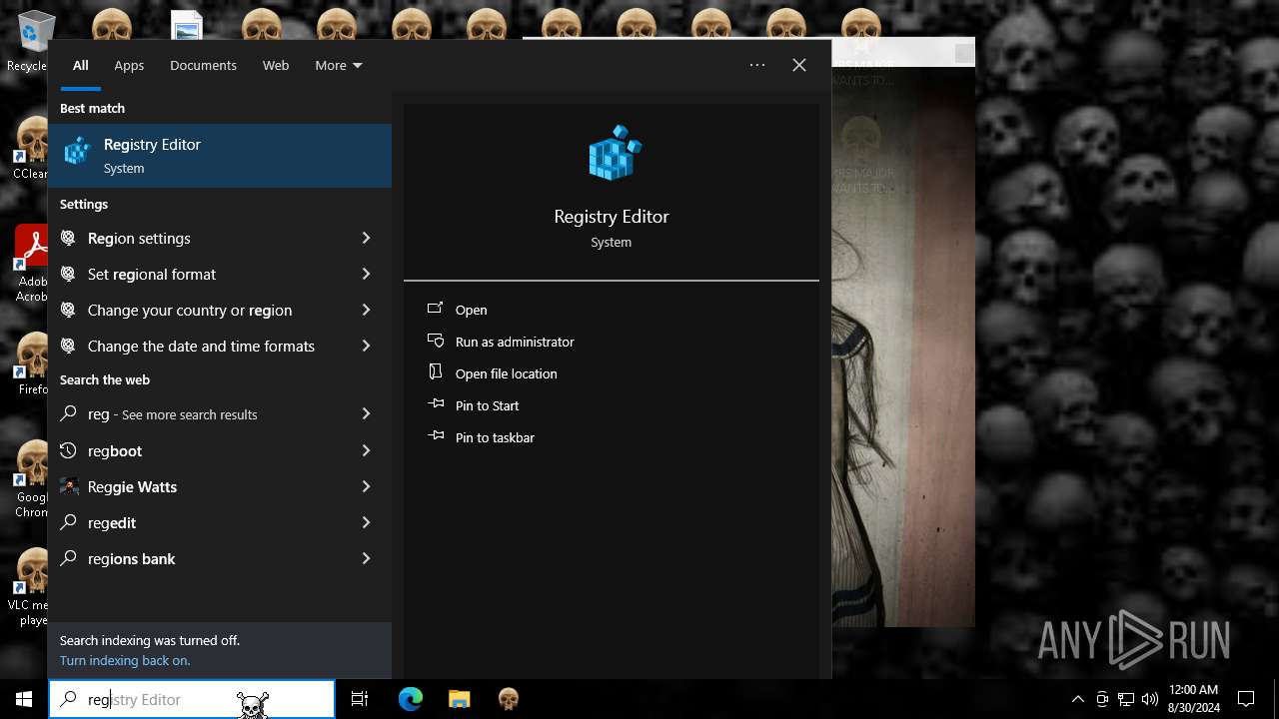Switch to the Apps search tab
The width and height of the screenshot is (1279, 719).
click(129, 65)
